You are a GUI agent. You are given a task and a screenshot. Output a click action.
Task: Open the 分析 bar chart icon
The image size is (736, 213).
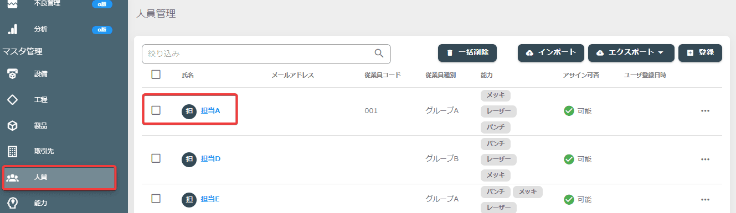[12, 29]
